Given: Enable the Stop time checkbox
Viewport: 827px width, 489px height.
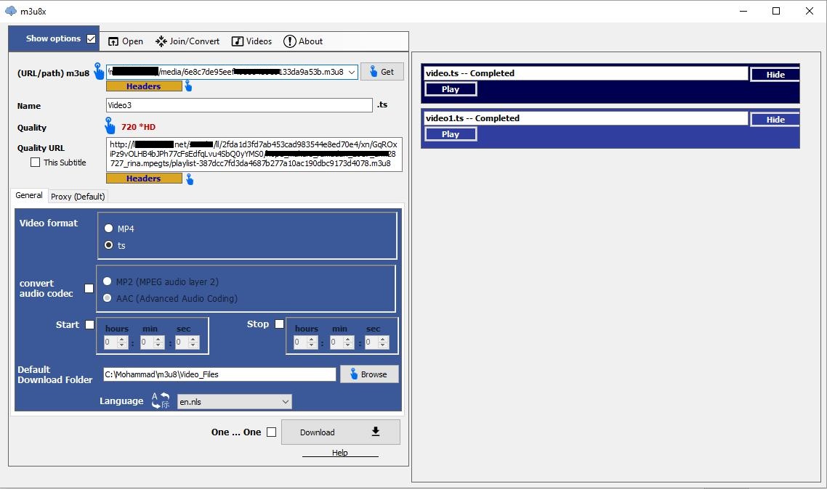Looking at the screenshot, I should [x=280, y=324].
